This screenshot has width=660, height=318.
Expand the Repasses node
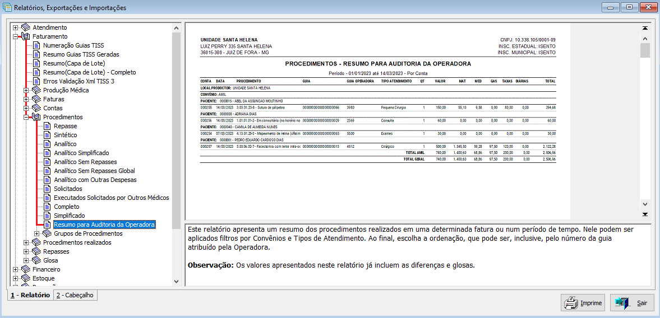tap(26, 251)
